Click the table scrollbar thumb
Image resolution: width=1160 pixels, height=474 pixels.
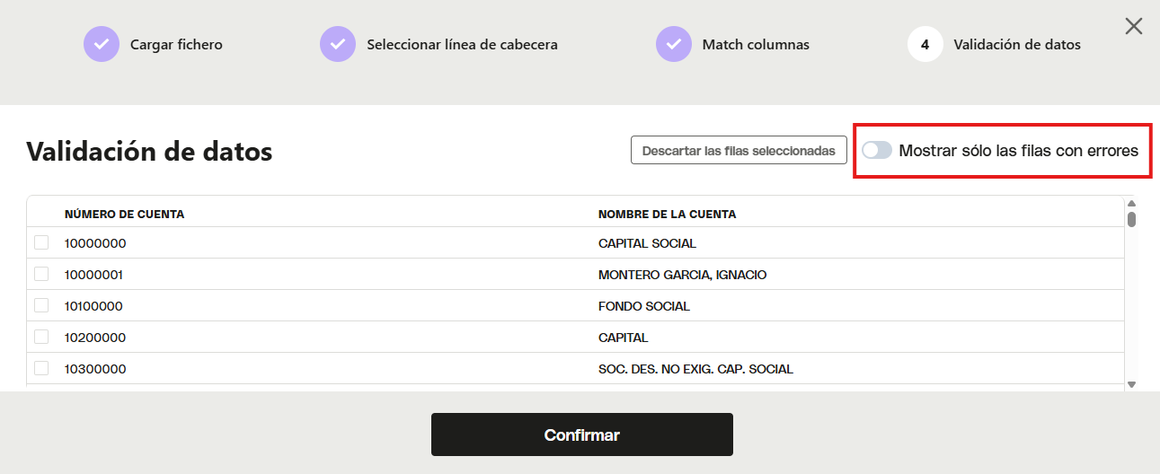[1132, 219]
